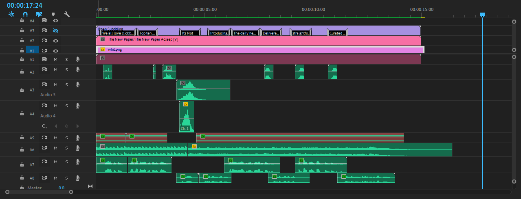
Task: Select the V1 track target label
Action: (x=32, y=51)
